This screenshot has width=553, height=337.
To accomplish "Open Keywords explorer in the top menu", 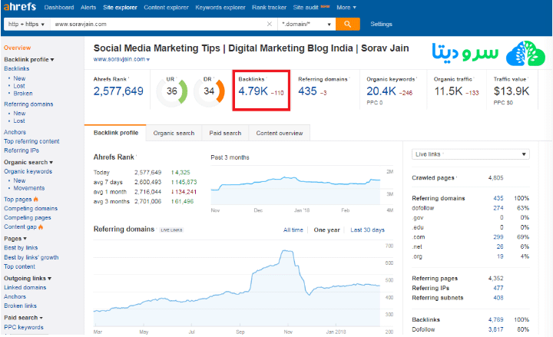I will coord(224,7).
